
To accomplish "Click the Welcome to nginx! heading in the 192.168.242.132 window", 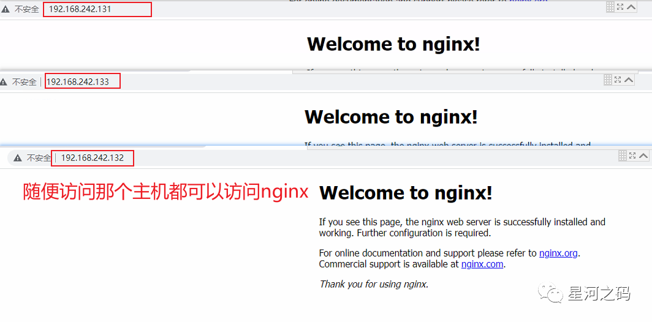I will point(406,193).
